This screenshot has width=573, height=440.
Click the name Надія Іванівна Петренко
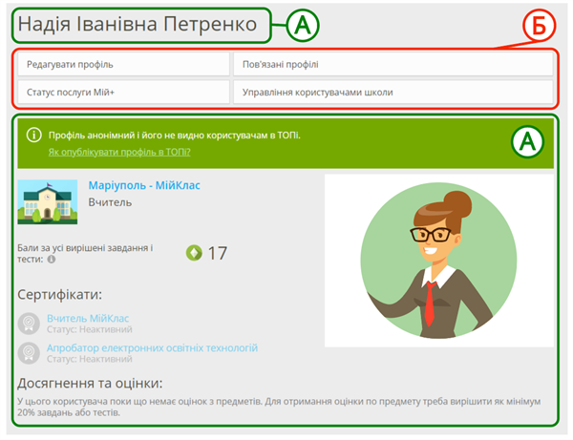coord(138,25)
